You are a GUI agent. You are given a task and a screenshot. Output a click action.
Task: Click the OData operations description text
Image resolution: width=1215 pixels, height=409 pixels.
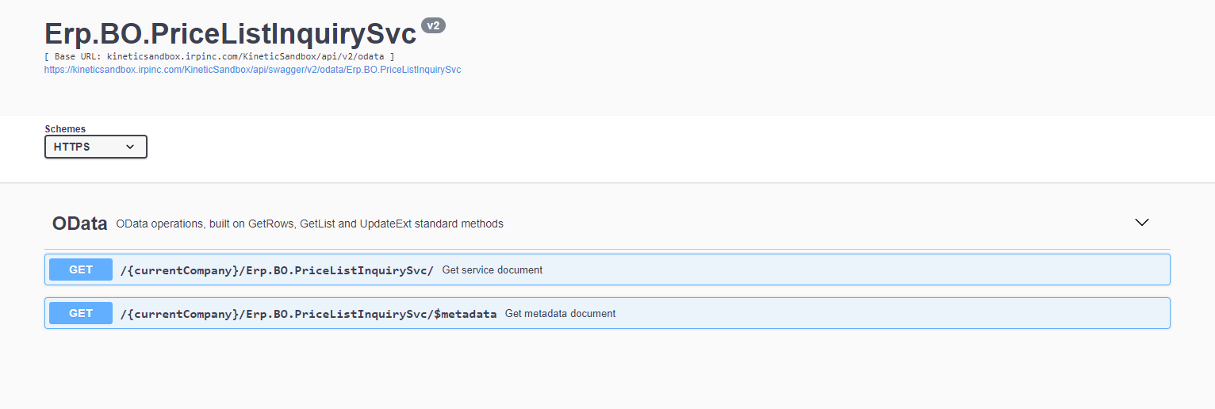[309, 224]
